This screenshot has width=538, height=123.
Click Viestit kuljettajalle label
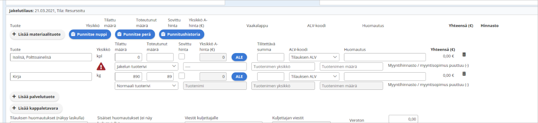pos(201,118)
